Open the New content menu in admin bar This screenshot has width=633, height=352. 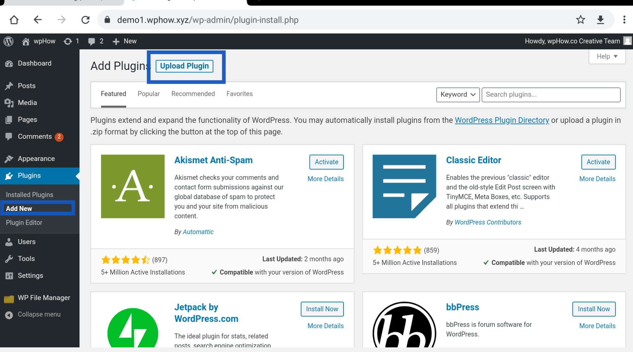point(125,41)
